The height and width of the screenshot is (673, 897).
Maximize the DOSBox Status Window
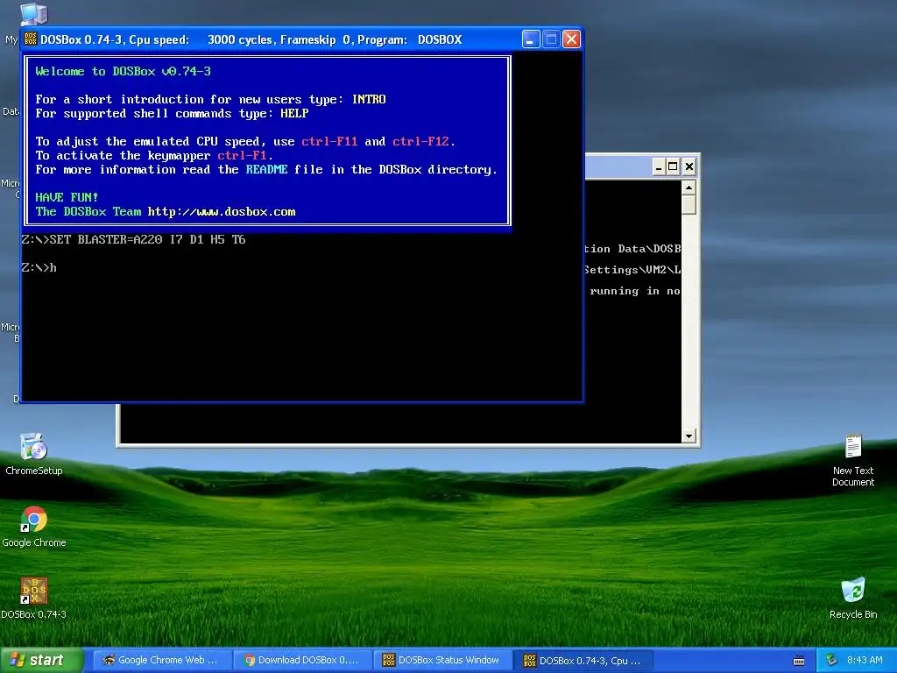click(x=674, y=166)
